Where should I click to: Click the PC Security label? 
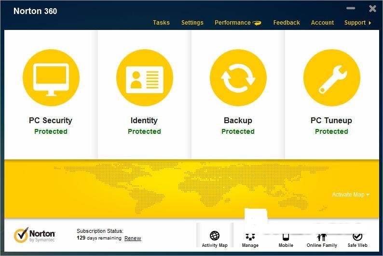click(51, 120)
